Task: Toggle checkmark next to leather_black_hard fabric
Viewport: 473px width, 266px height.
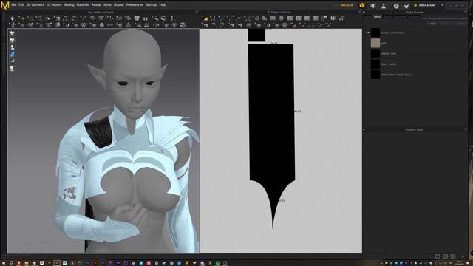Action: [367, 33]
